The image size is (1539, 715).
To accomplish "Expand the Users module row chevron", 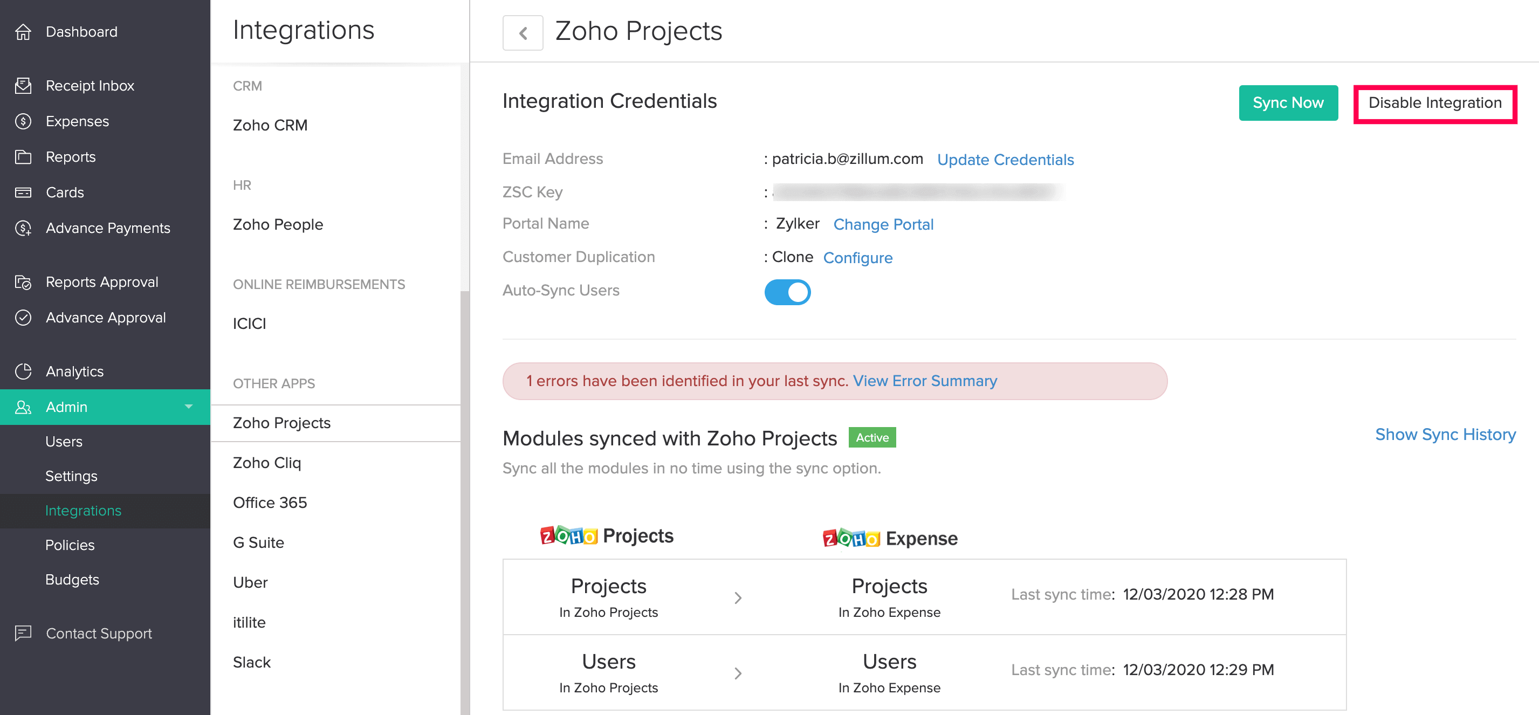I will (x=738, y=673).
